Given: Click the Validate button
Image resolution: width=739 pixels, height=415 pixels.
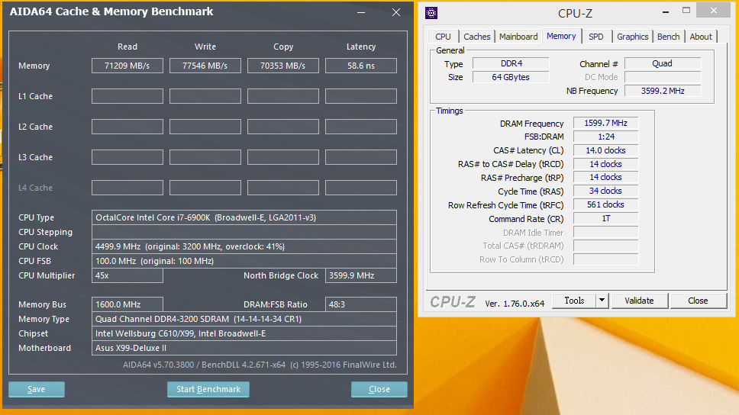Looking at the screenshot, I should pyautogui.click(x=639, y=301).
